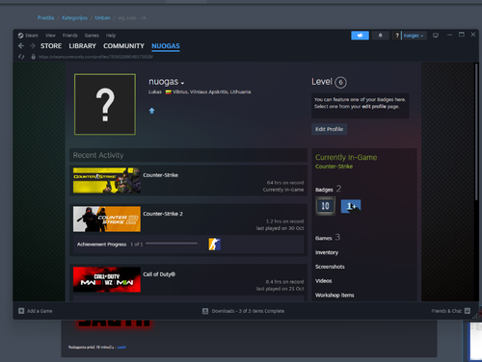
Task: Click the Level 6 circle badge
Action: 340,83
